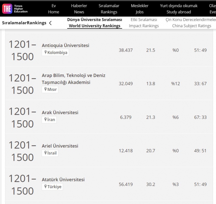Switch to the China Subject Ratings tab
The width and height of the screenshot is (216, 204).
tap(192, 23)
